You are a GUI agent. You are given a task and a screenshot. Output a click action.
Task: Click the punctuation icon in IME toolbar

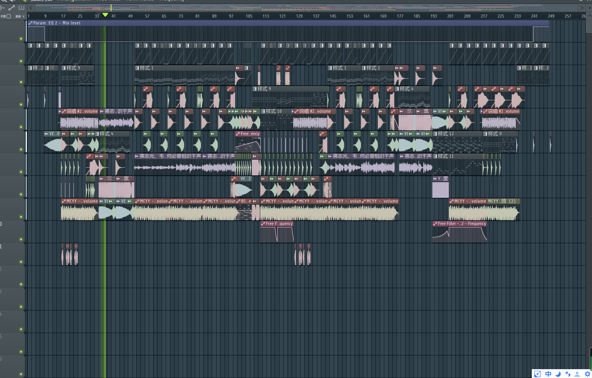coord(568,374)
